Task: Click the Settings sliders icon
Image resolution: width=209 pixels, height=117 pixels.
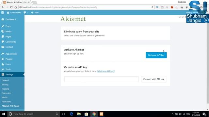Action: tap(3, 74)
